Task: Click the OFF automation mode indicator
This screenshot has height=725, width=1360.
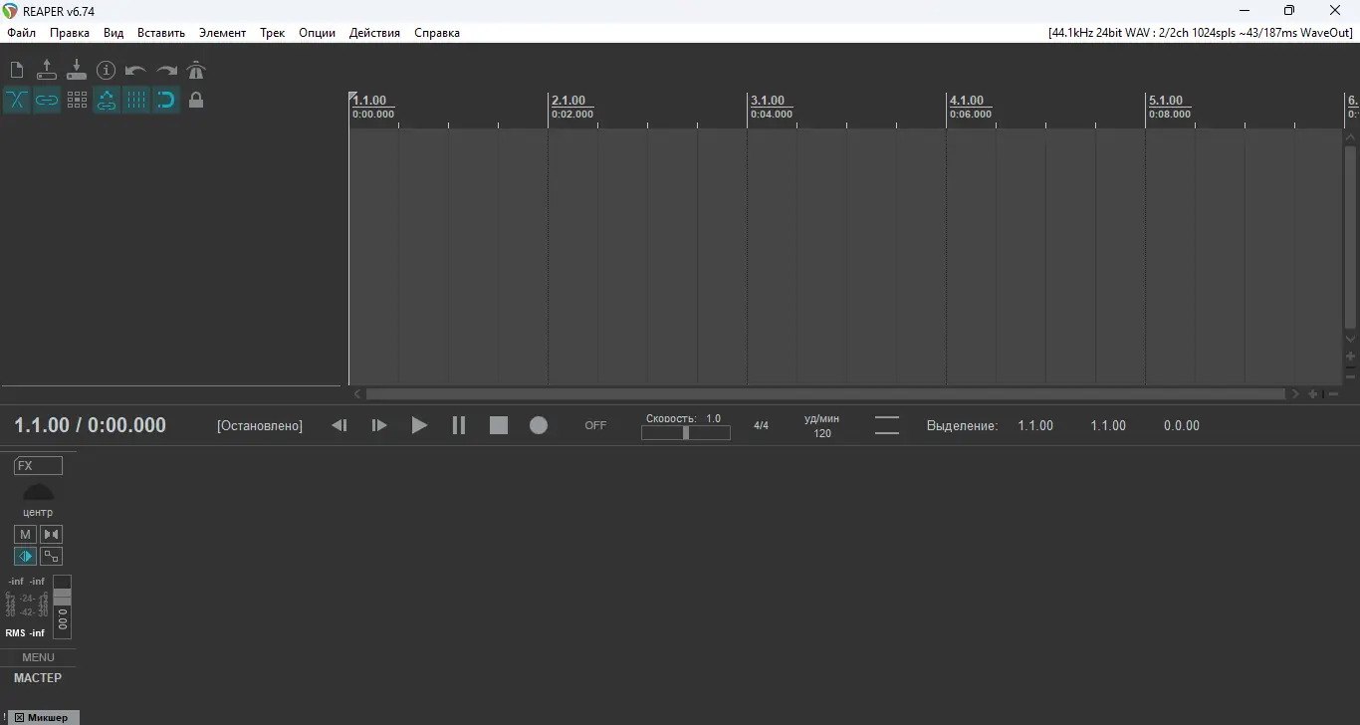Action: click(x=595, y=425)
